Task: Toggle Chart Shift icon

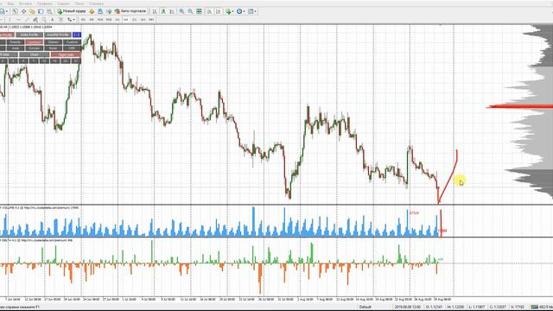Action: pos(218,11)
